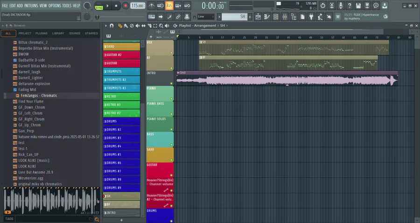Enable wait for input before recording
Viewport: 420px width, 223px height.
point(160,5)
